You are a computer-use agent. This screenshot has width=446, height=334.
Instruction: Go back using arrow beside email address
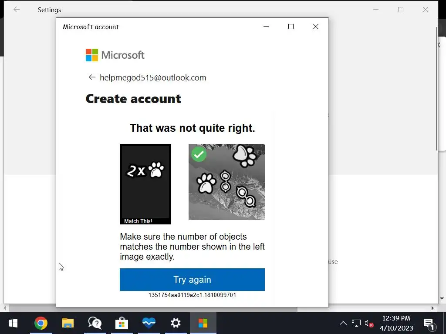91,77
